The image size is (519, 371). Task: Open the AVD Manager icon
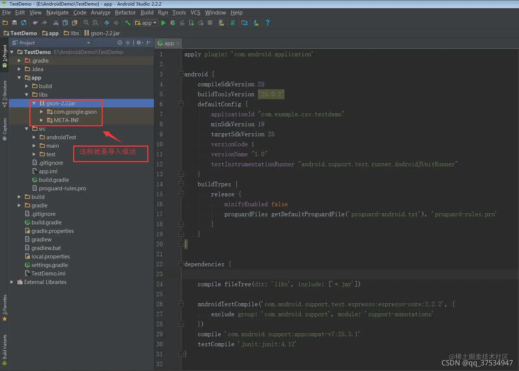221,23
